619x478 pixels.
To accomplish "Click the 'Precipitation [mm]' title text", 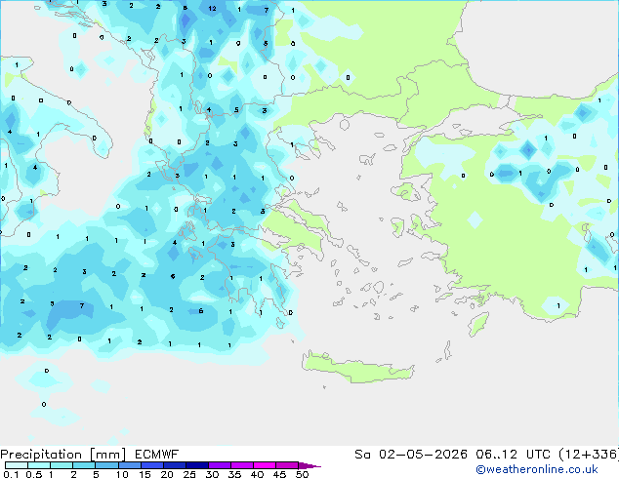I will pyautogui.click(x=62, y=455).
